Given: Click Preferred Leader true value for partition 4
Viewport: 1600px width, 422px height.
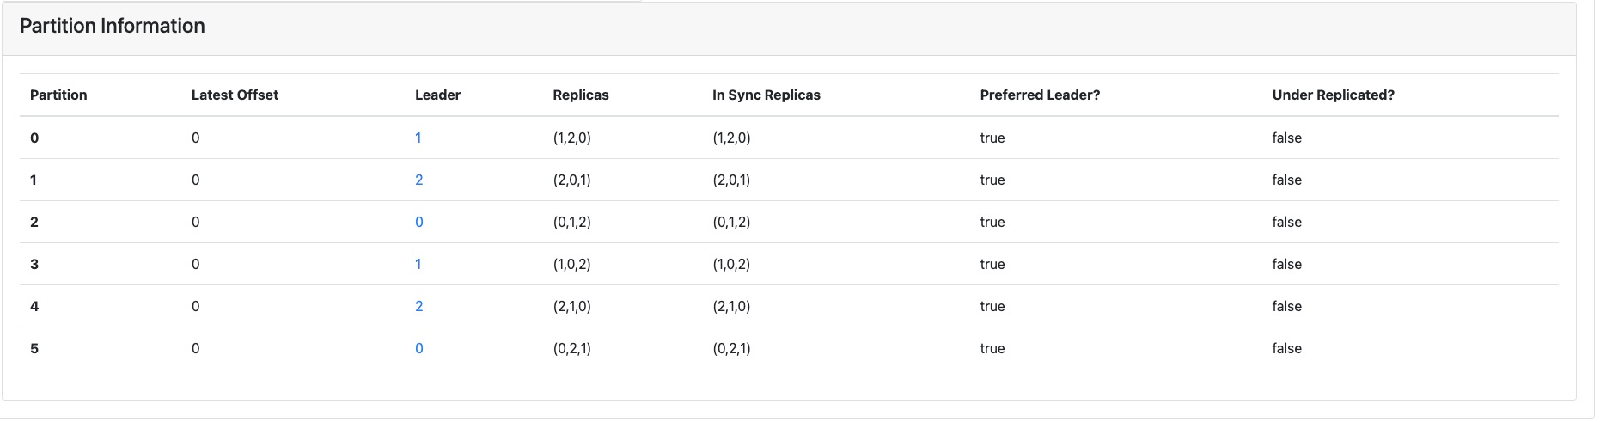Looking at the screenshot, I should pos(992,306).
